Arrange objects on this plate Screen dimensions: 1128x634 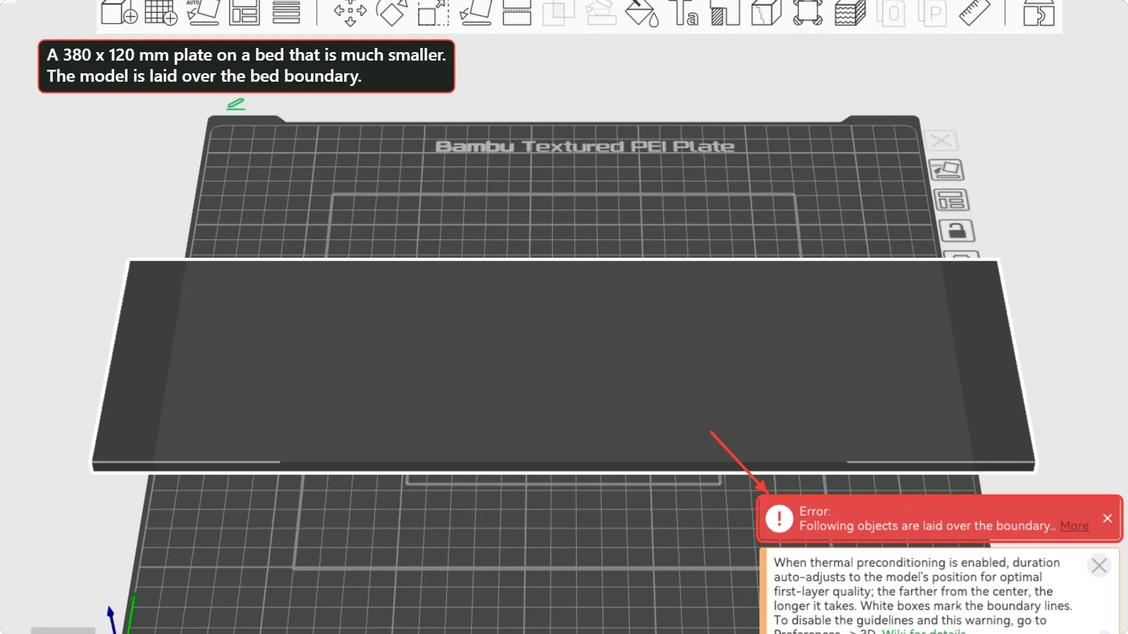click(x=951, y=200)
